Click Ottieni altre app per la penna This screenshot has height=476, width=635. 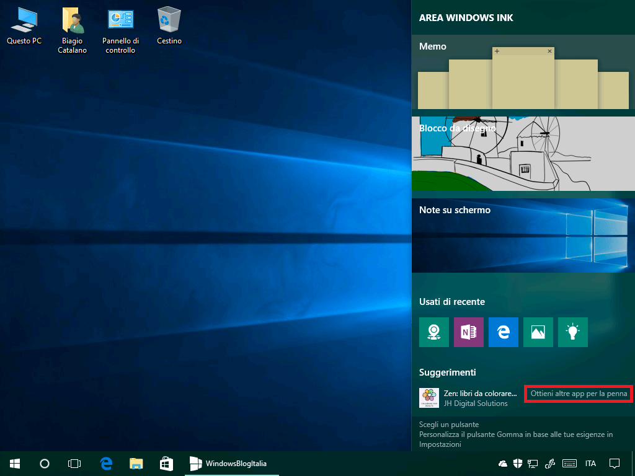pyautogui.click(x=577, y=393)
